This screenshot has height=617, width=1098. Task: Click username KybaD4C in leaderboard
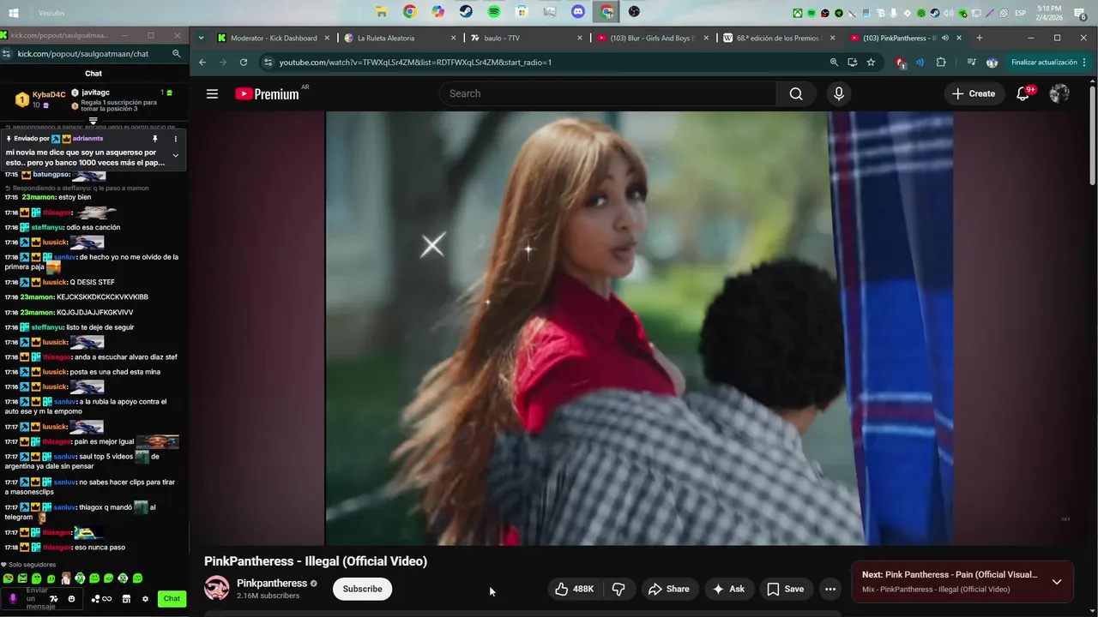coord(49,94)
